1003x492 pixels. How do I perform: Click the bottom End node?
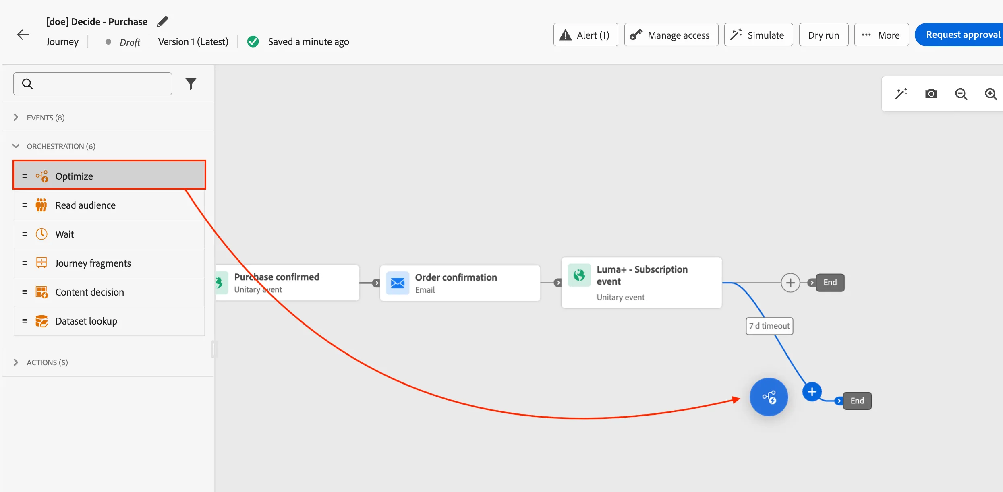coord(857,401)
